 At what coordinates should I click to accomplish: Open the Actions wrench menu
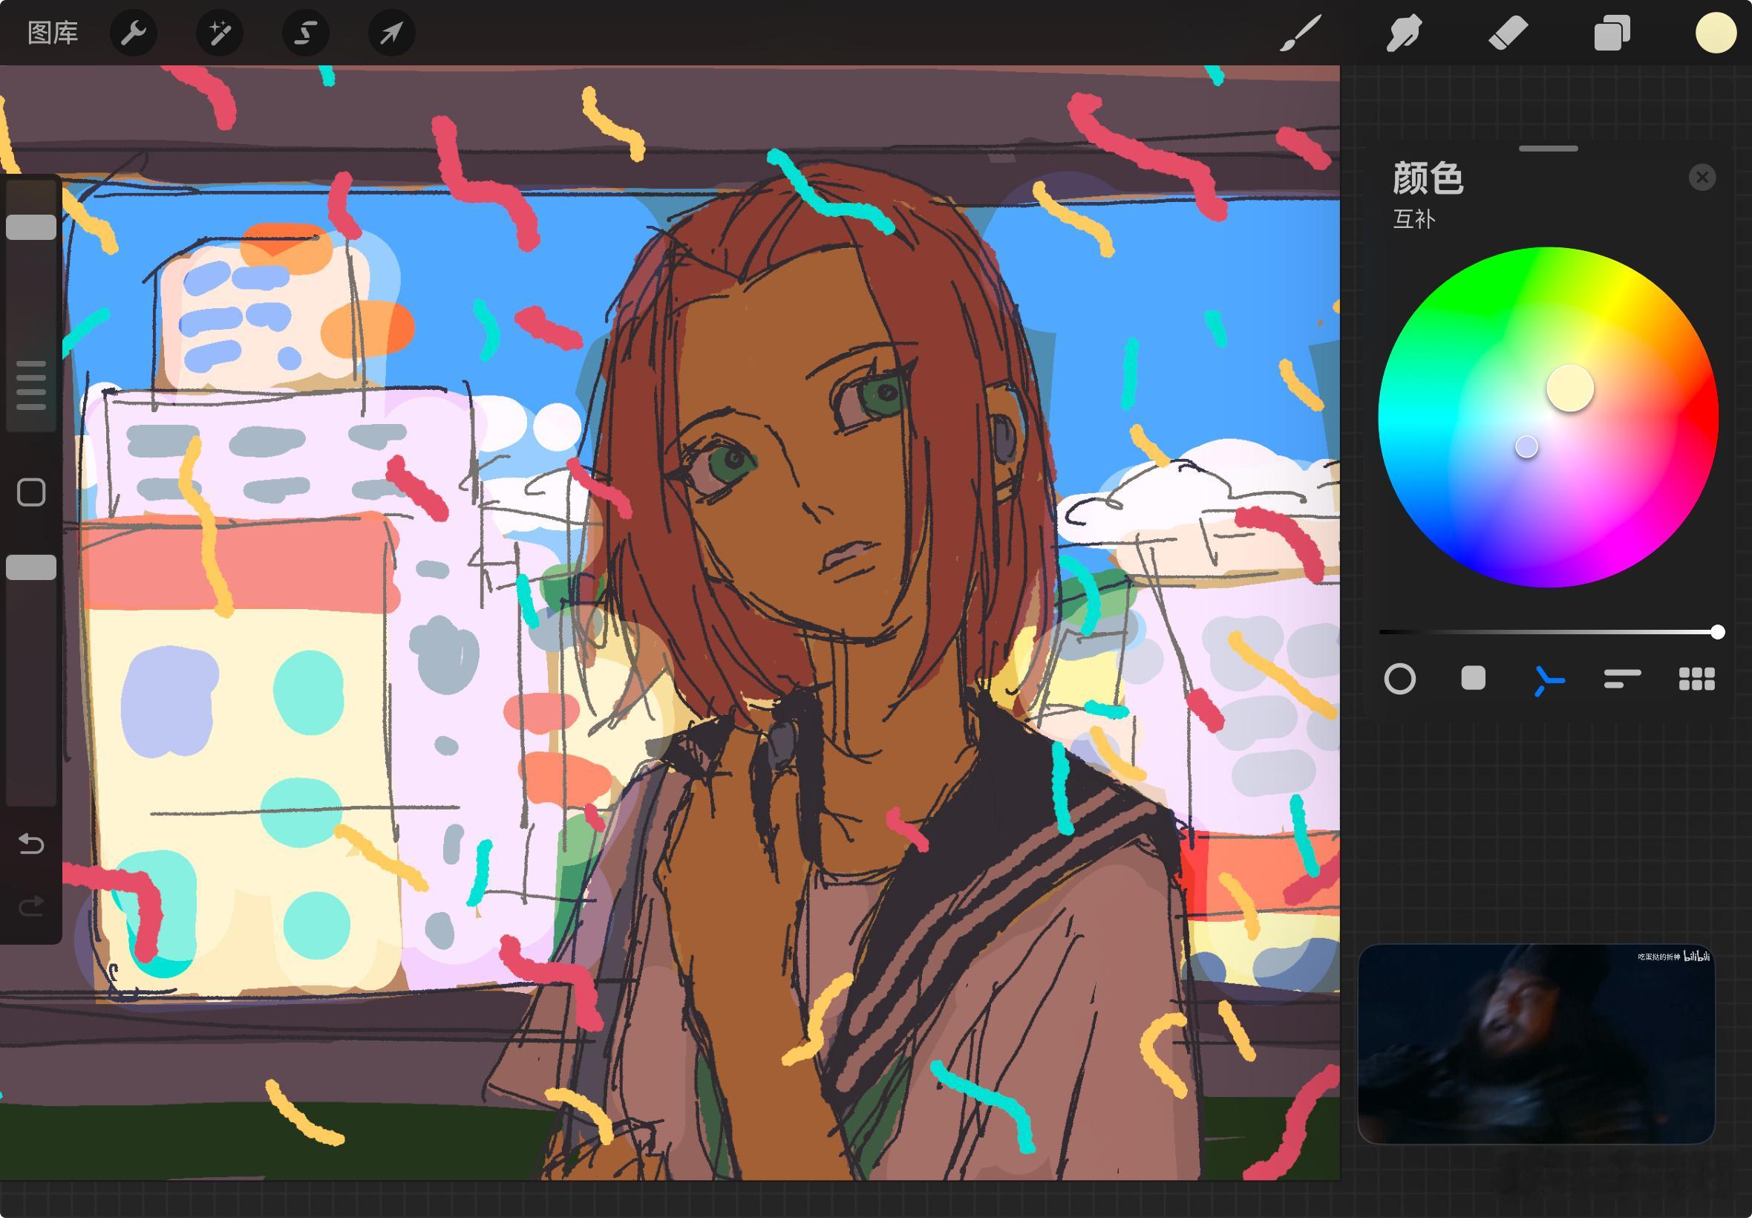134,33
